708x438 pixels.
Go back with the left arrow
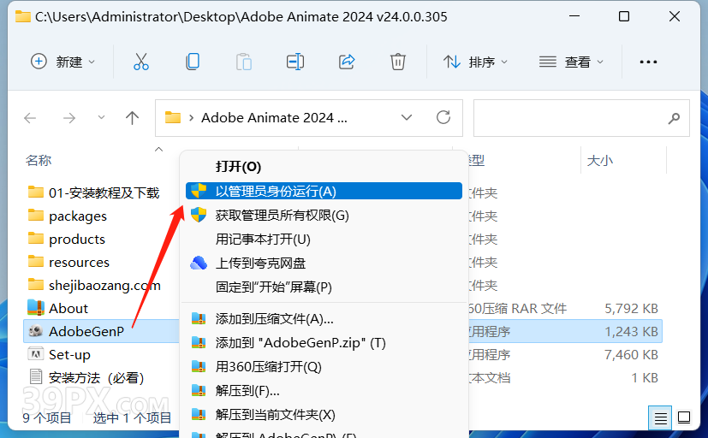coord(30,118)
